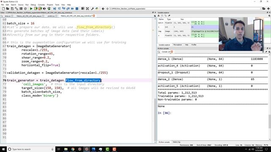Screen dimensions: 271x152
Task: Save all files via toolbar icon
Action: click(x=17, y=8)
